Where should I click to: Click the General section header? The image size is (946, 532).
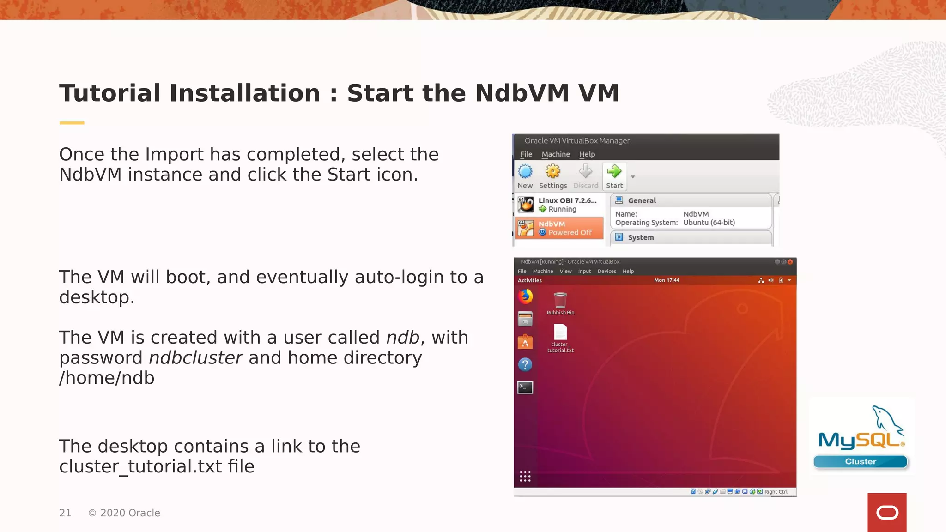pyautogui.click(x=691, y=200)
